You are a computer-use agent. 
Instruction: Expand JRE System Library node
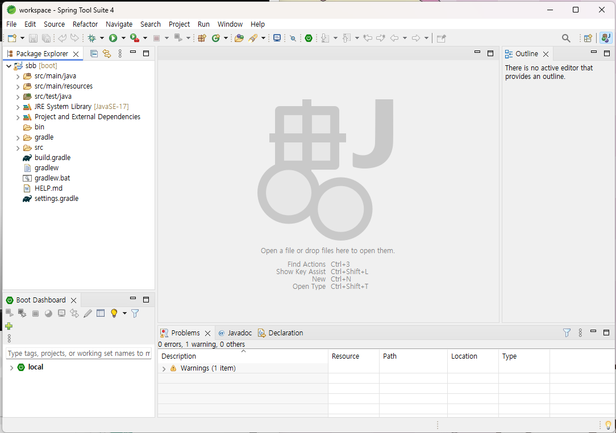[18, 107]
